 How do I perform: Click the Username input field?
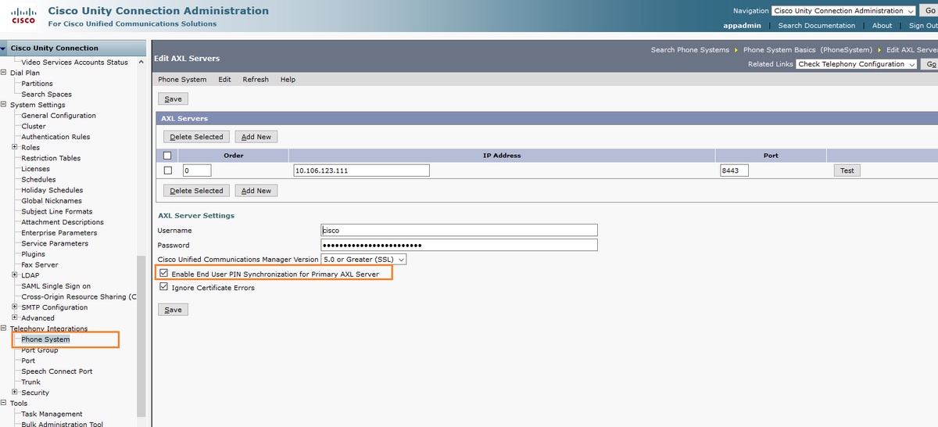click(x=460, y=231)
